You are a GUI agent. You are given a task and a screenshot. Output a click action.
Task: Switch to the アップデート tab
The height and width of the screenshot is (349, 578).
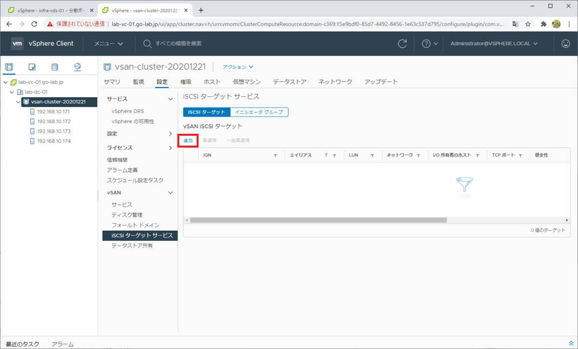point(381,82)
